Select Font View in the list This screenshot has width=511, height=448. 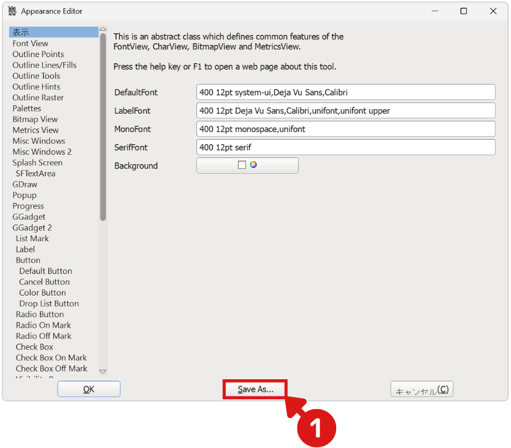click(x=31, y=43)
